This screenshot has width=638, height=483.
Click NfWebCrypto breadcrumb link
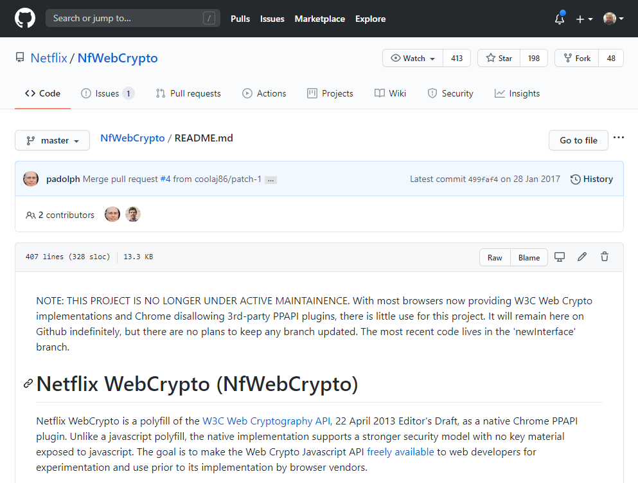[132, 138]
